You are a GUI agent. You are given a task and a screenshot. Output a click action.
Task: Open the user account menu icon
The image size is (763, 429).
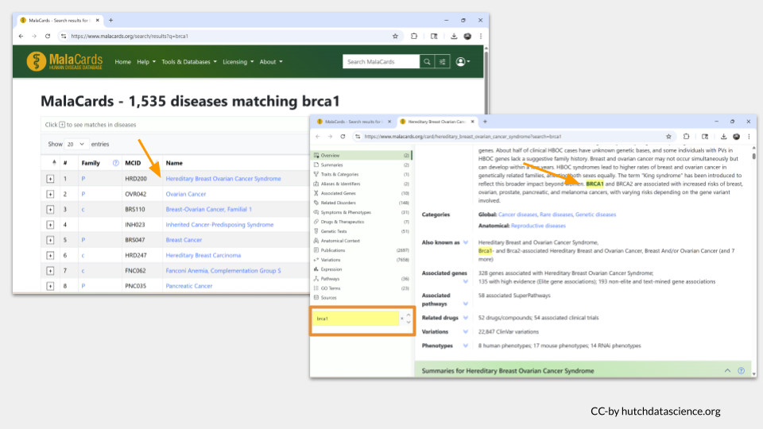[x=463, y=62]
